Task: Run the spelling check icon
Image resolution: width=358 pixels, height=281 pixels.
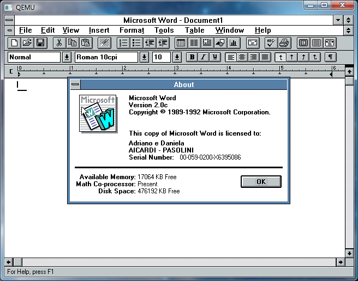Action: [x=271, y=42]
